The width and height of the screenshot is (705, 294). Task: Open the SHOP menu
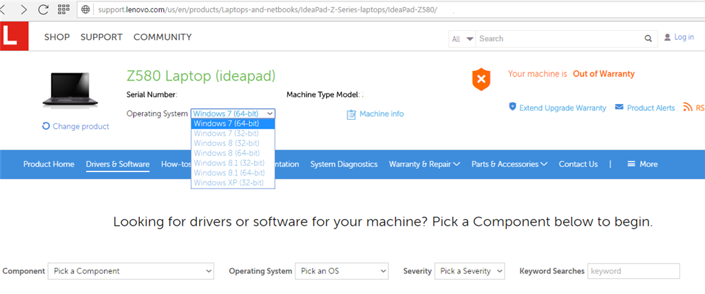click(57, 37)
